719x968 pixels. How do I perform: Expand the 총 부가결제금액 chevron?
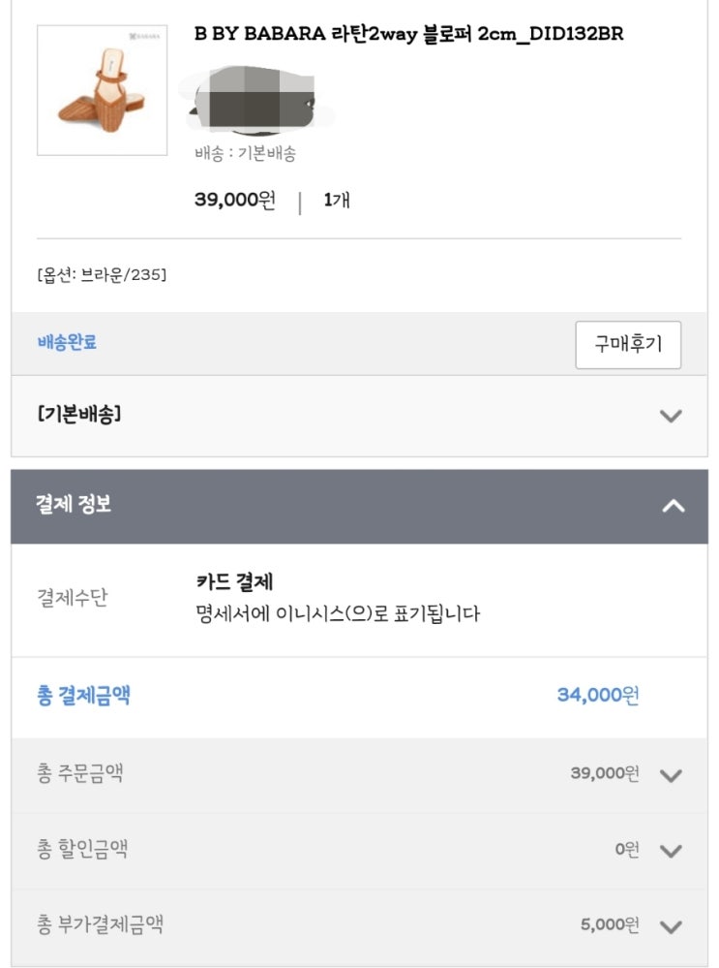[x=670, y=926]
